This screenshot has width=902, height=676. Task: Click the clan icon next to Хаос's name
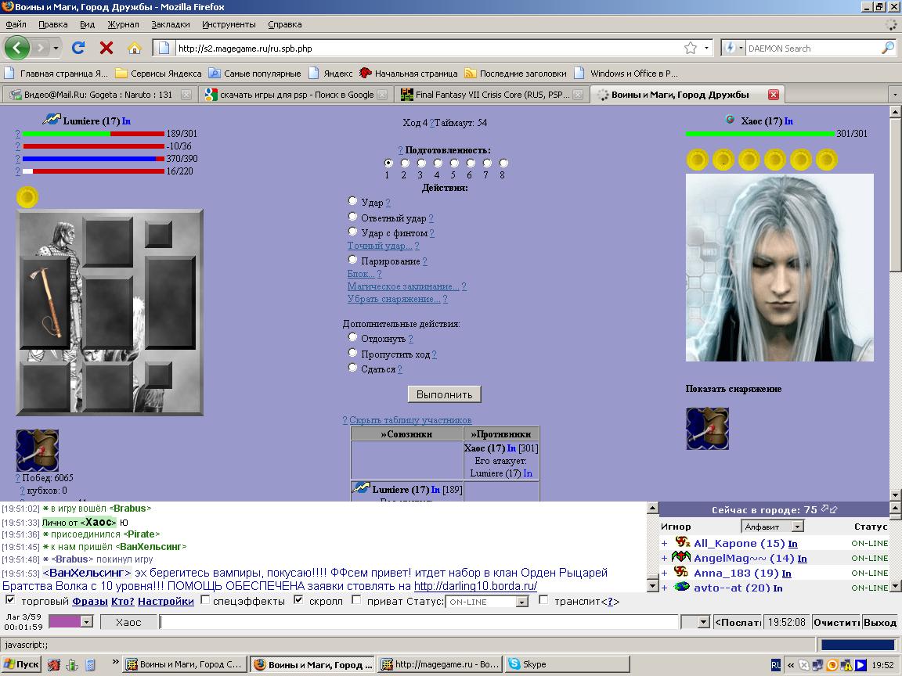(730, 120)
